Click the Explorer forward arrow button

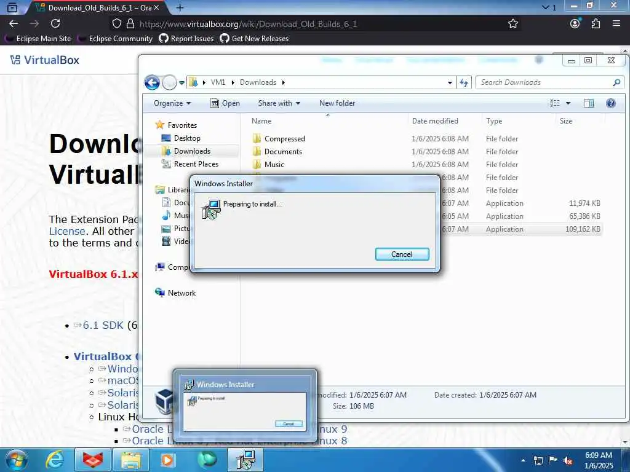(x=169, y=83)
